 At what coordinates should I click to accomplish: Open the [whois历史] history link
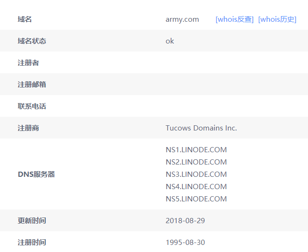[277, 19]
